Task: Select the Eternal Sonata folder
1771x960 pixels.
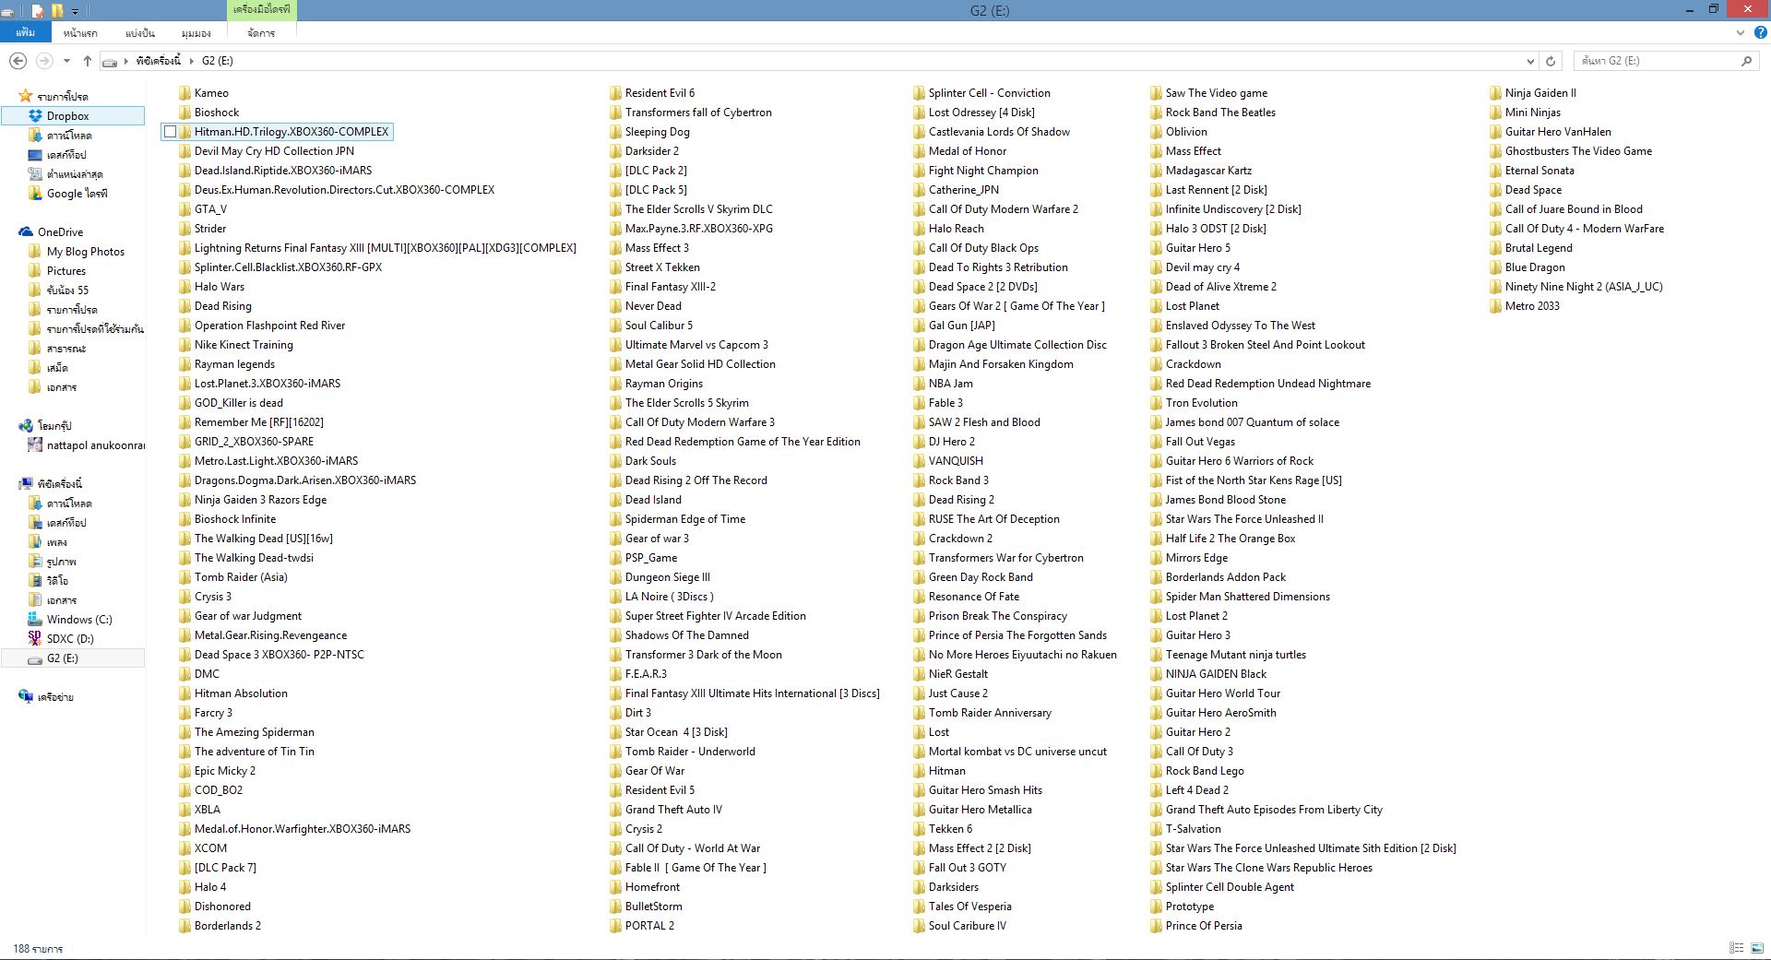Action: tap(1539, 171)
